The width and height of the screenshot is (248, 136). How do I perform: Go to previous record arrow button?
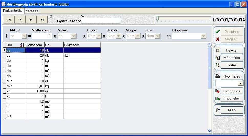coord(20,20)
